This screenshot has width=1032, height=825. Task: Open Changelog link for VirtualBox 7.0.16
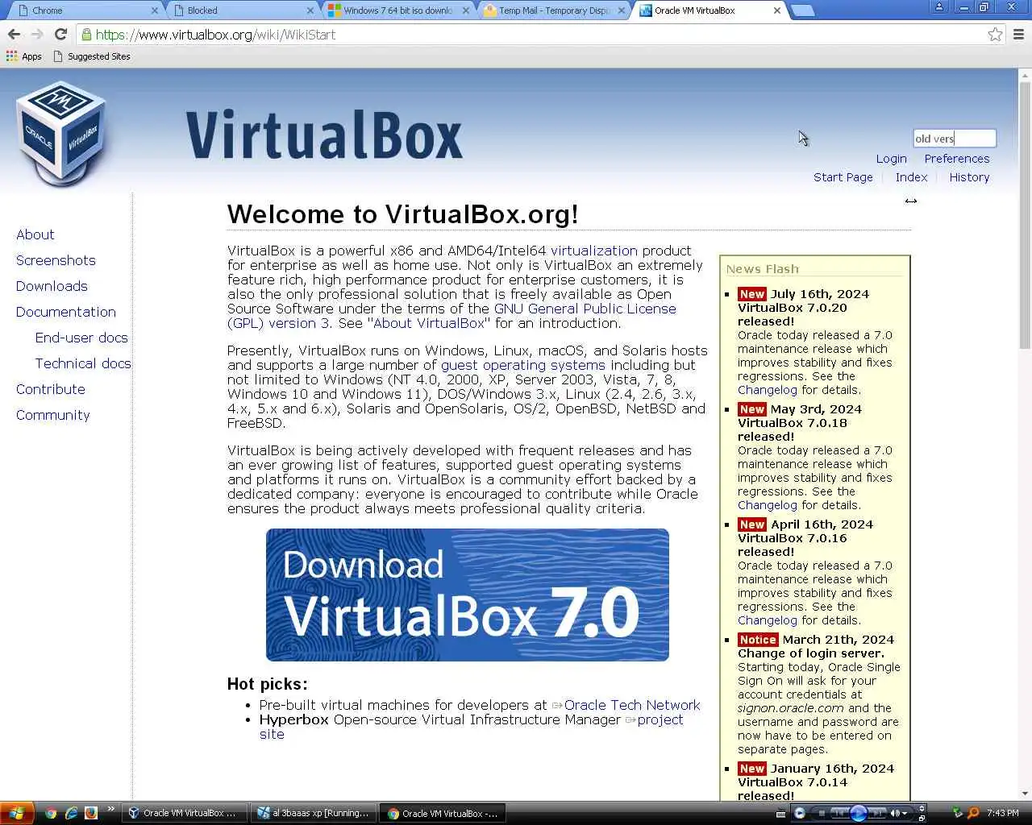[767, 620]
